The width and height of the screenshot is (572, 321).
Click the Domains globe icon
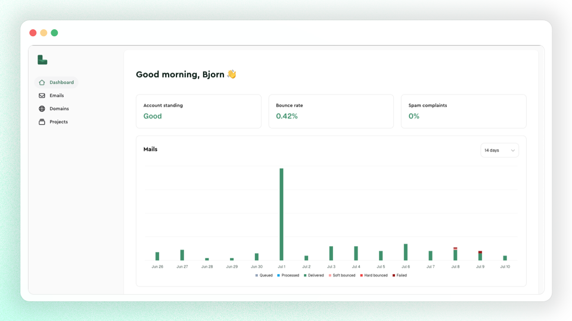(x=42, y=108)
